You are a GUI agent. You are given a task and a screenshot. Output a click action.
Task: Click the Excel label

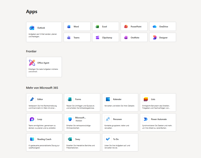[x=105, y=27]
